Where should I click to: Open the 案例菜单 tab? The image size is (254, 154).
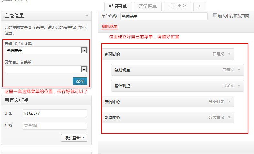coord(147,6)
